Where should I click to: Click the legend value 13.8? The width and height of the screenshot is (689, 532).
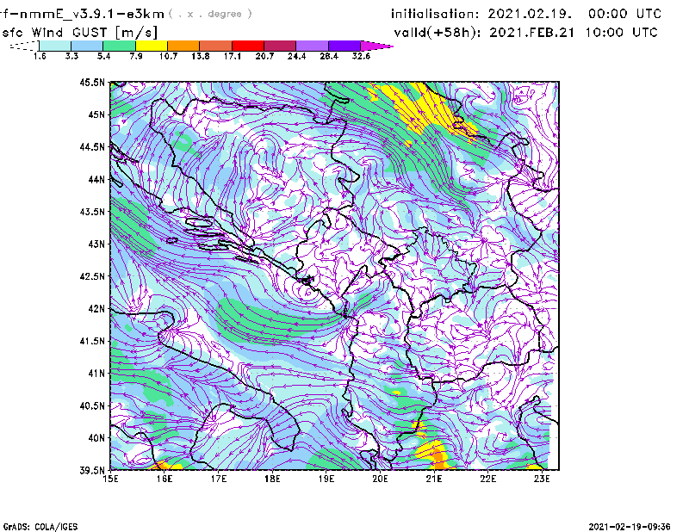(201, 56)
